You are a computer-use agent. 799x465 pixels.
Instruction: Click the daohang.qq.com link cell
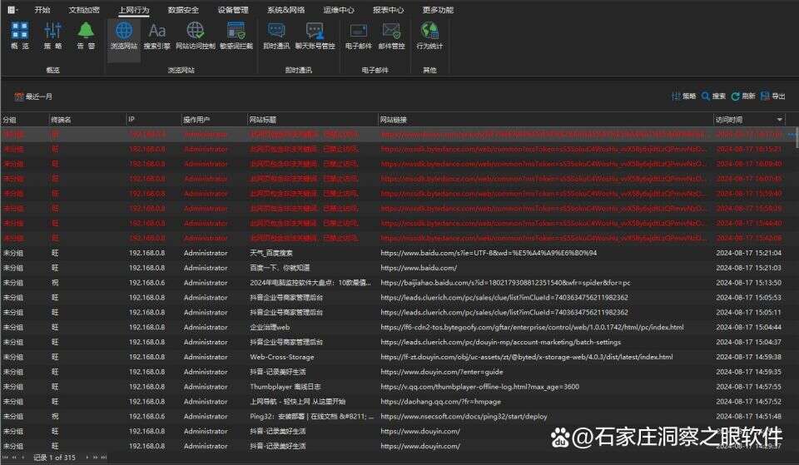441,401
